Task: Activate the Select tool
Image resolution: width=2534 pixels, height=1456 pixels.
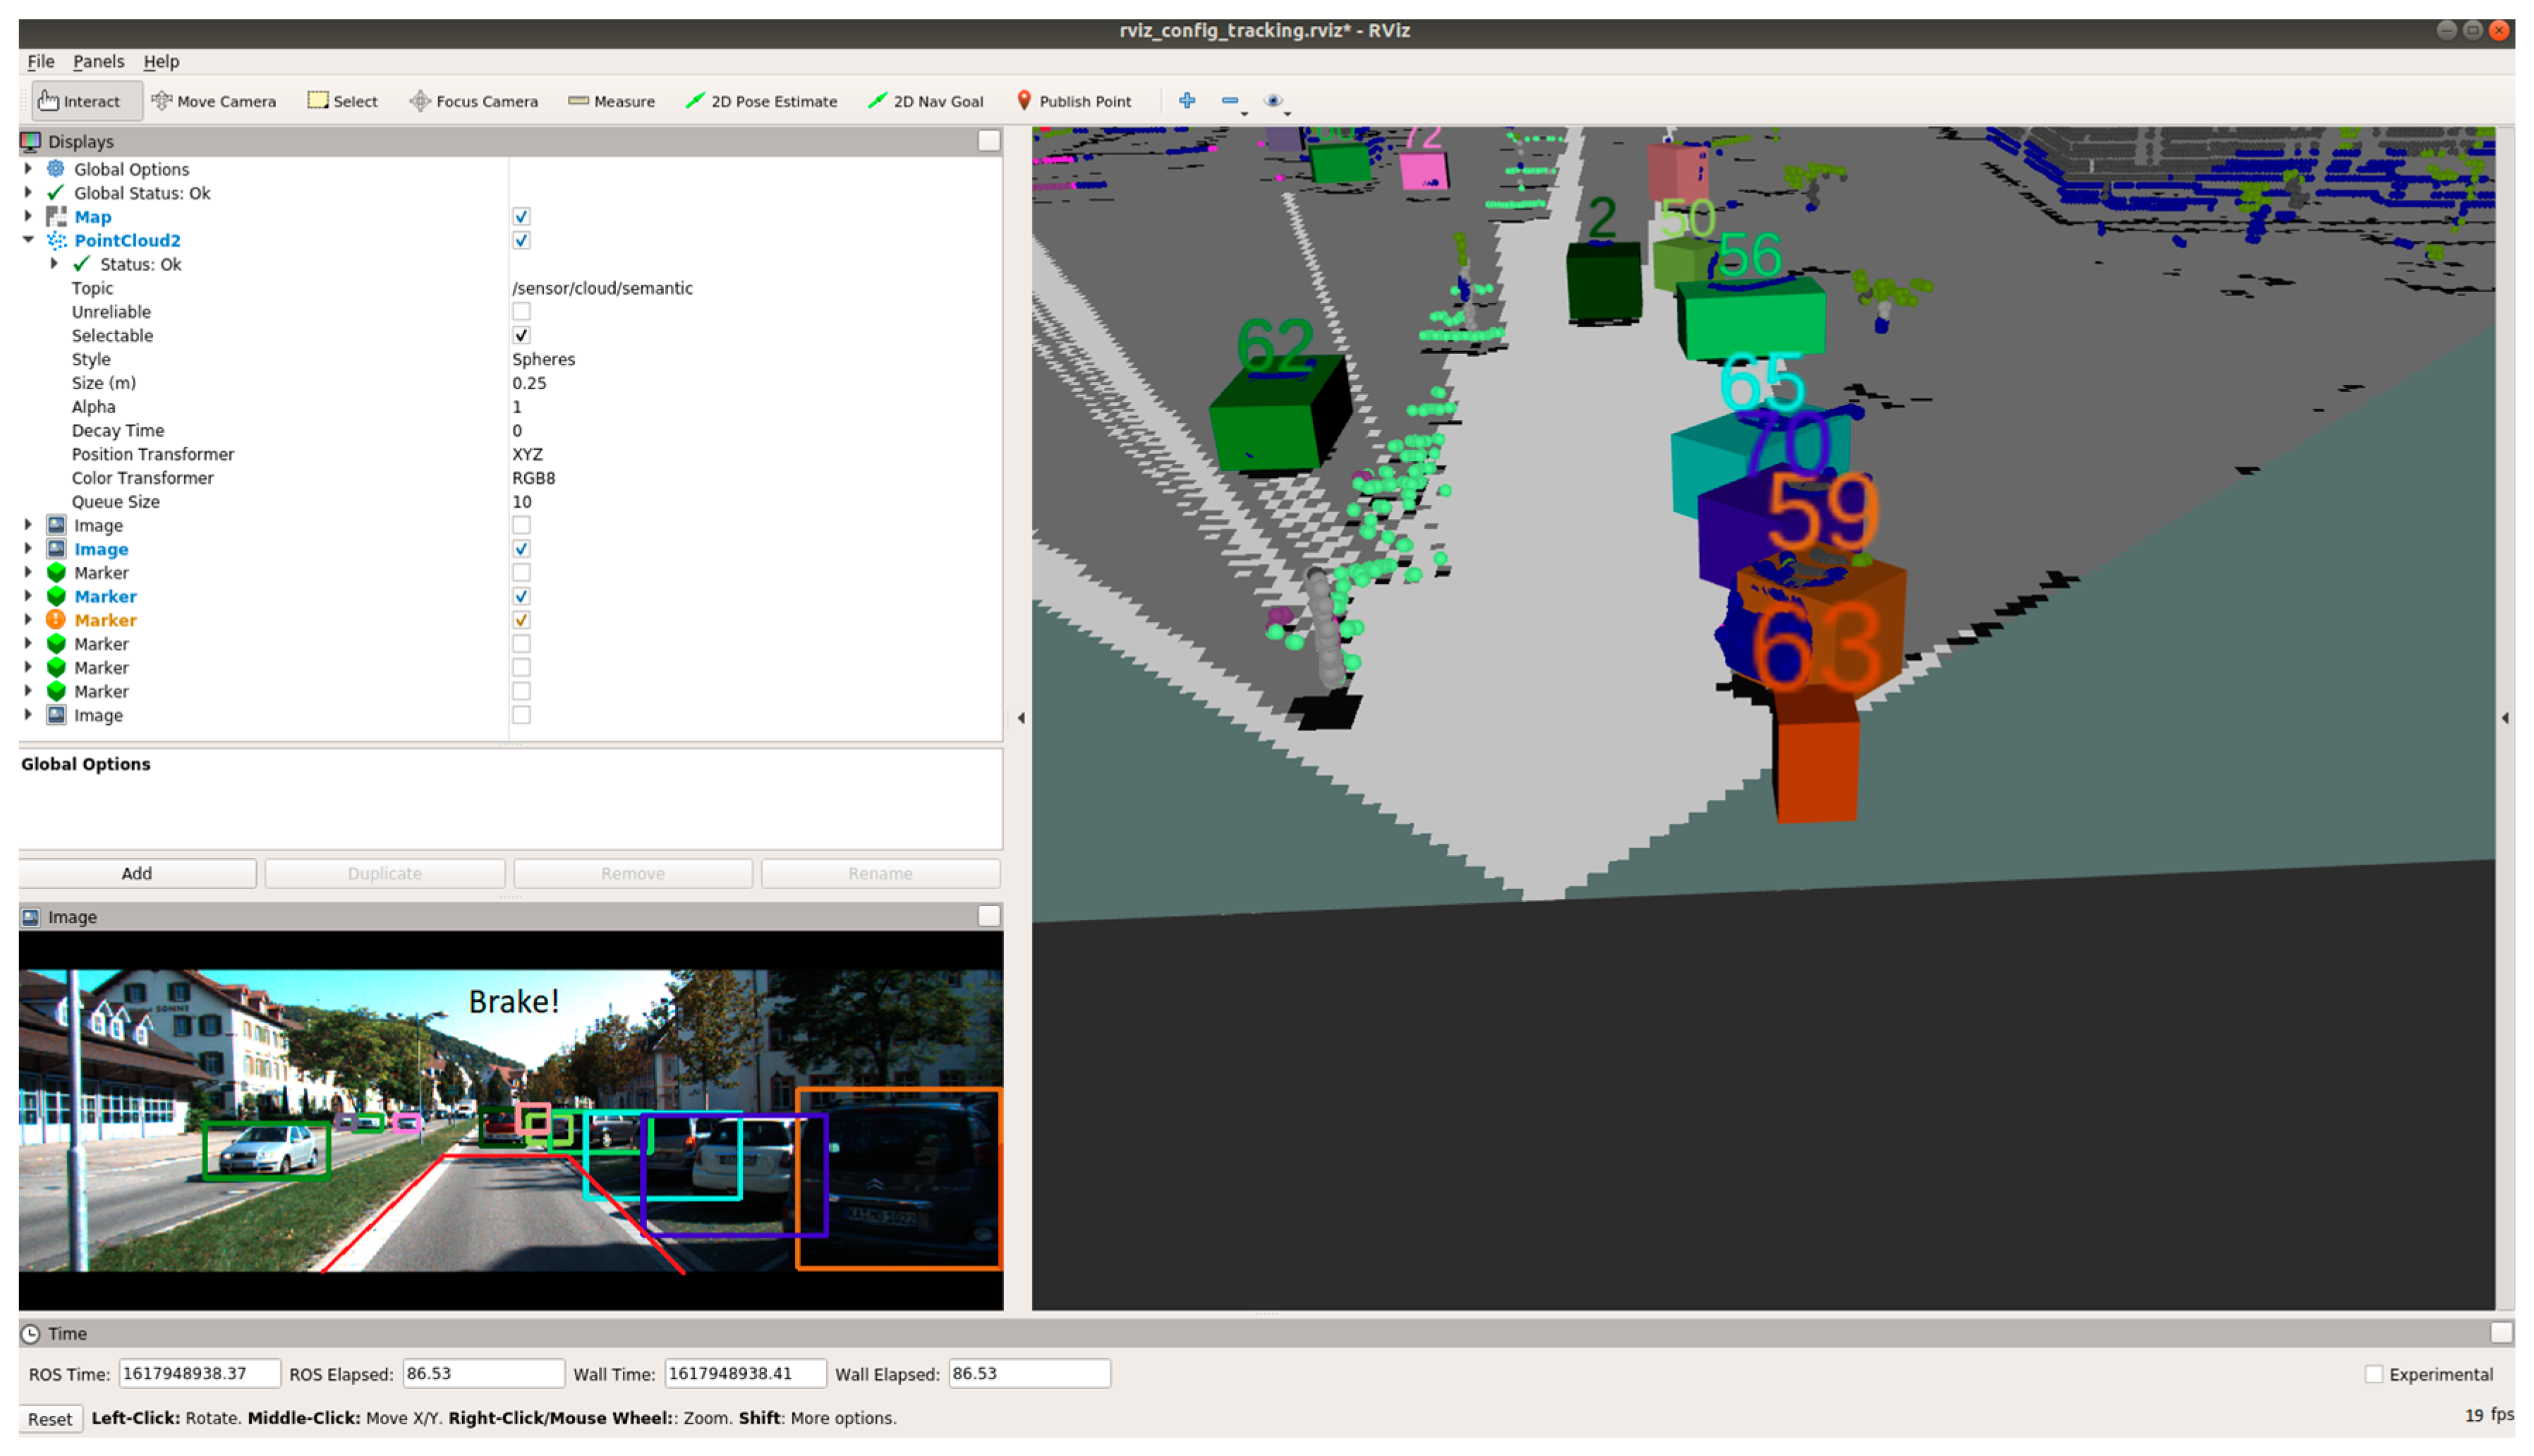Action: [x=342, y=101]
